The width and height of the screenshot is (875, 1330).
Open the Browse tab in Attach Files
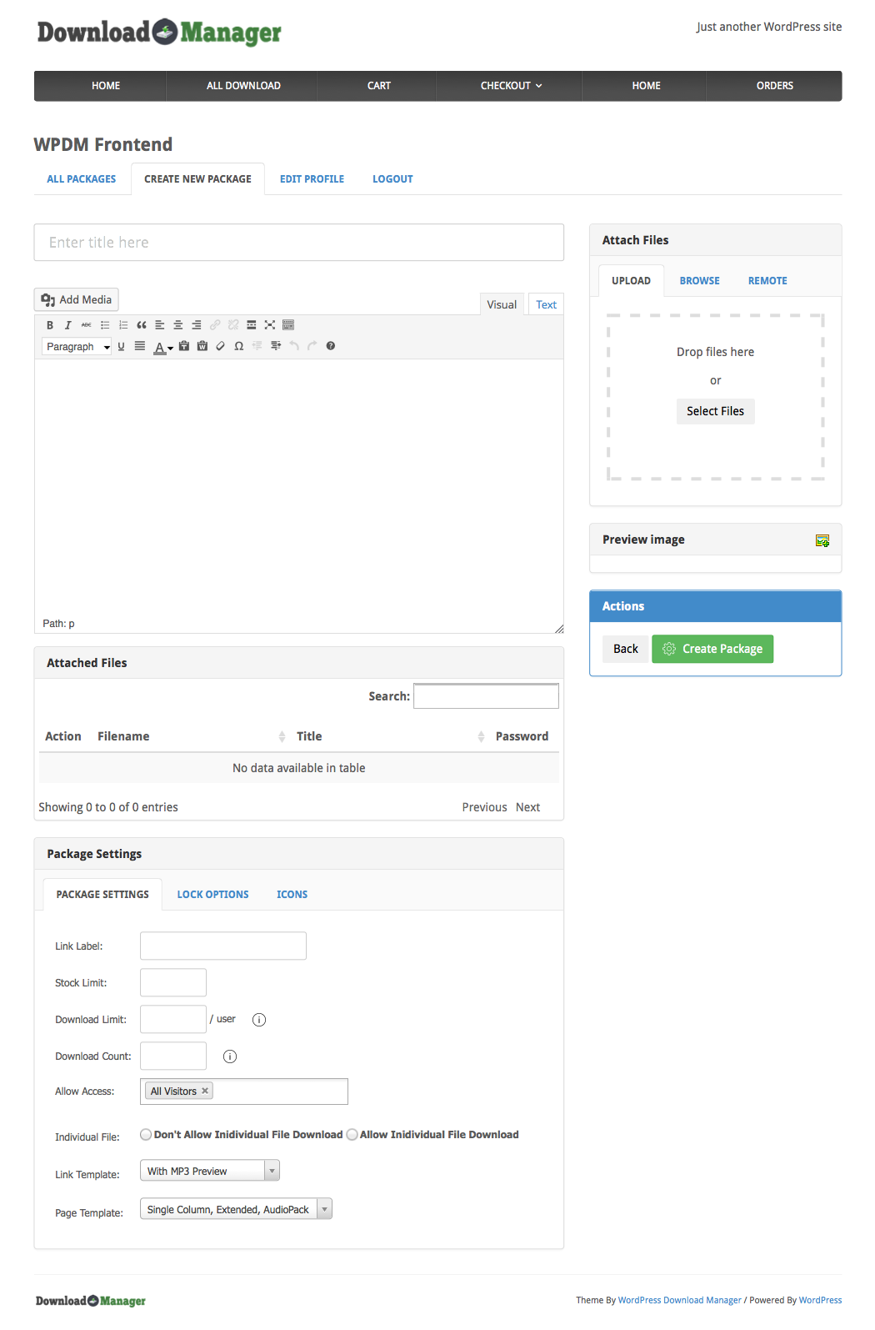(x=699, y=281)
